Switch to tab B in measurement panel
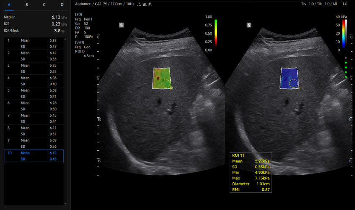Screen dimensions: 355x210 [x=27, y=5]
